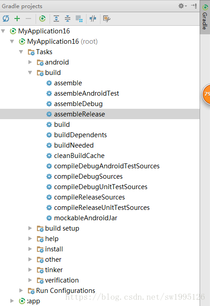This screenshot has width=210, height=306.
Task: Click gear icon beside assembleDebug
Action: click(49, 104)
